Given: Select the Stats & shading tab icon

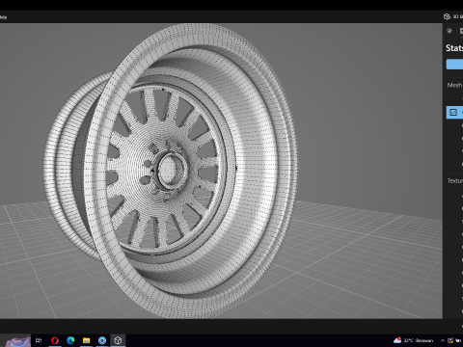Looking at the screenshot, I should coord(461,31).
